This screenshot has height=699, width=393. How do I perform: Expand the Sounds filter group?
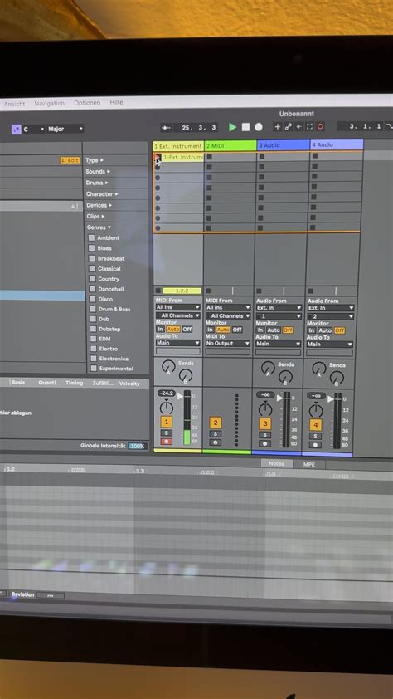[x=99, y=172]
